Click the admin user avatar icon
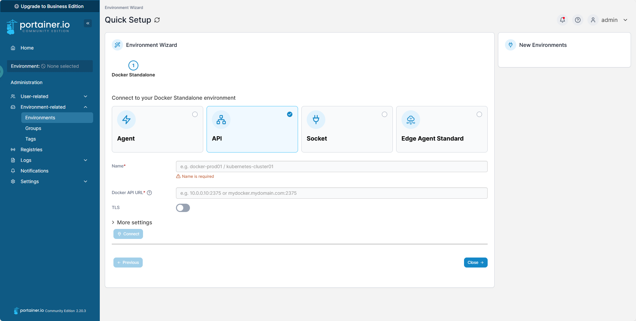636x321 pixels. pyautogui.click(x=593, y=20)
